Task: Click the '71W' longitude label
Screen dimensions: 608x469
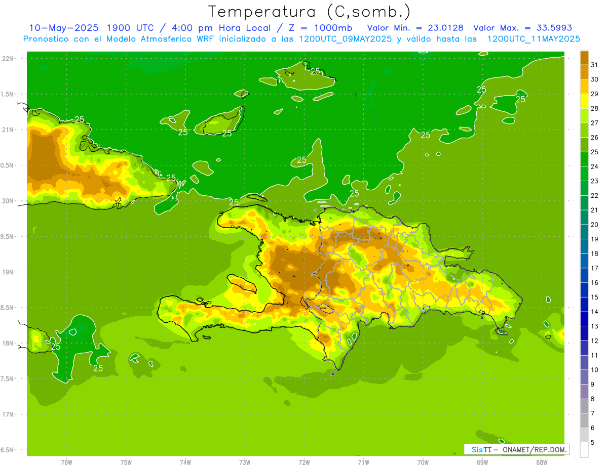Action: click(x=363, y=462)
